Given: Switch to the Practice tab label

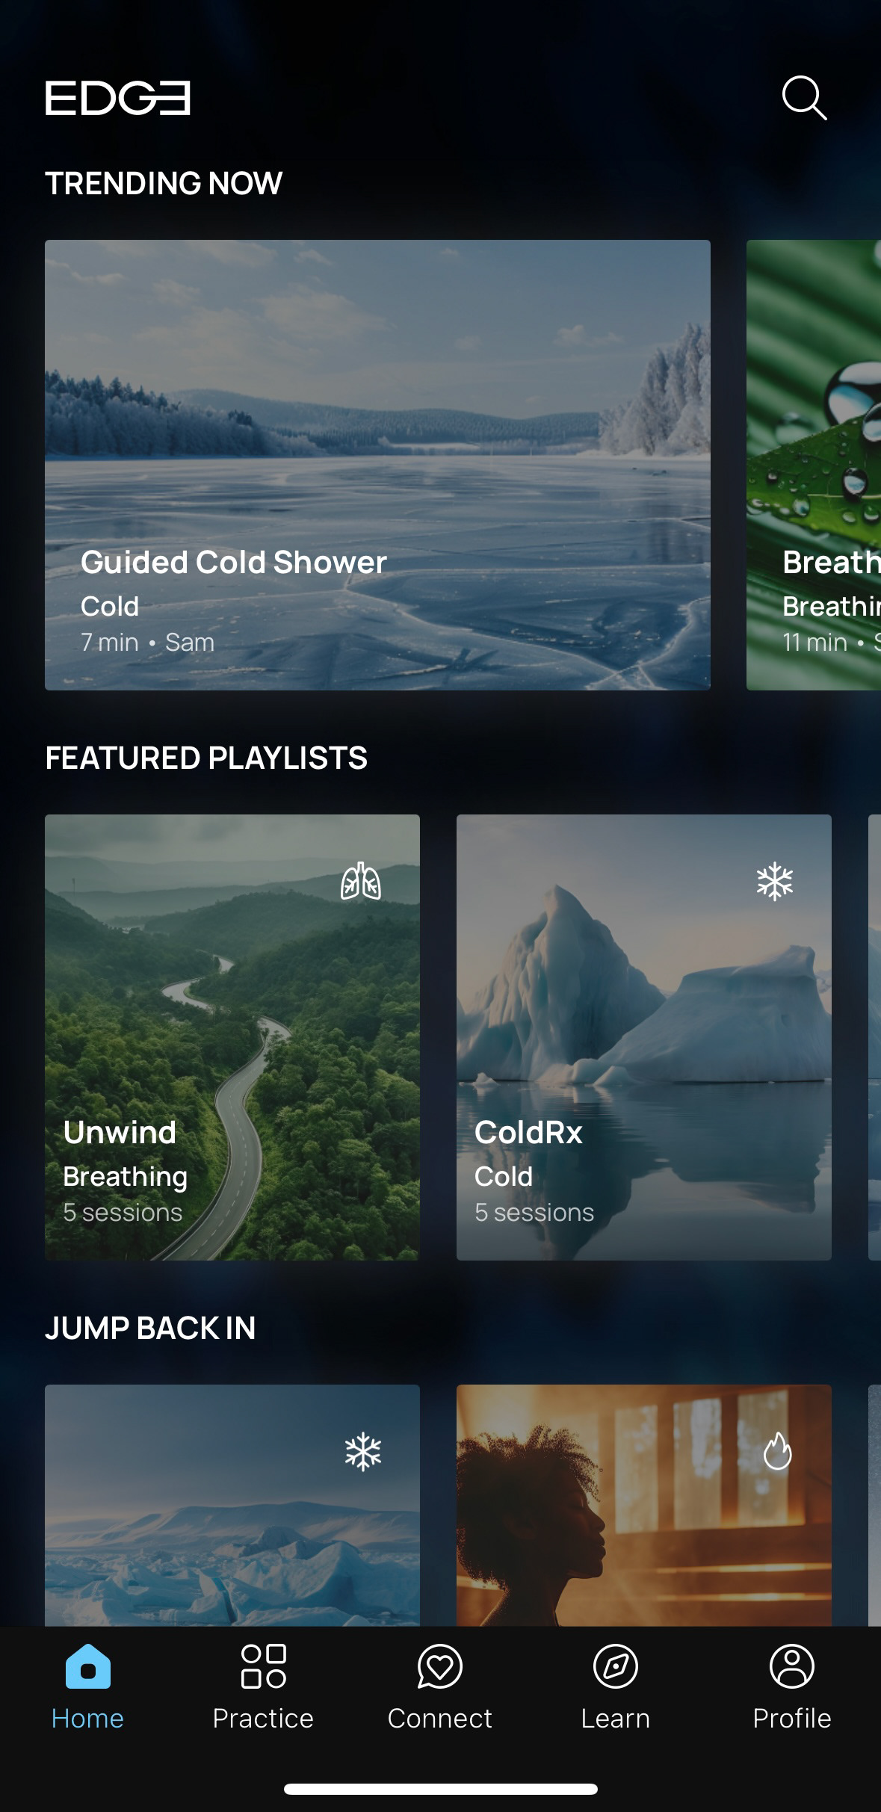Looking at the screenshot, I should coord(263,1719).
